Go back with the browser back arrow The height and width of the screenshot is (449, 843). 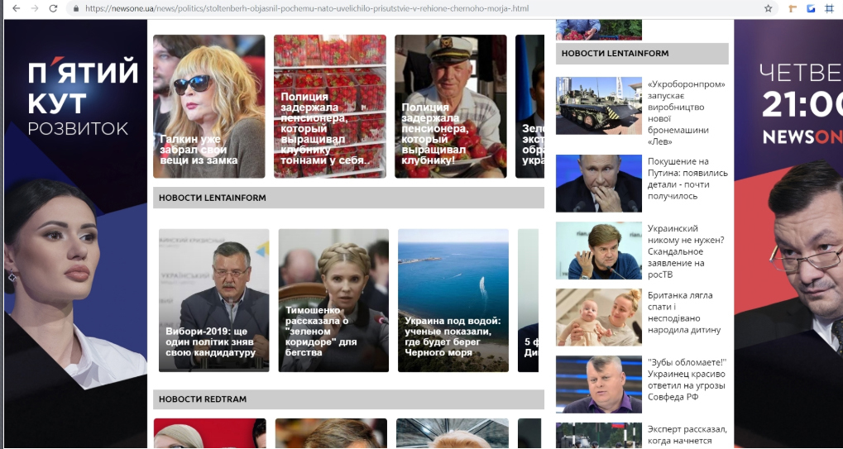[x=16, y=8]
